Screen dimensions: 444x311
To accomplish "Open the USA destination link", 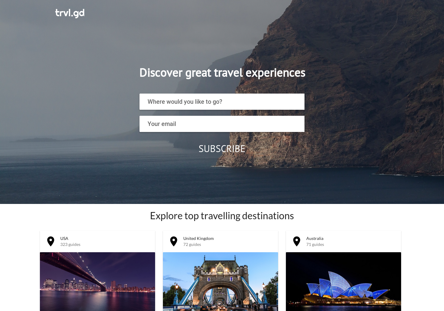I will tap(64, 238).
